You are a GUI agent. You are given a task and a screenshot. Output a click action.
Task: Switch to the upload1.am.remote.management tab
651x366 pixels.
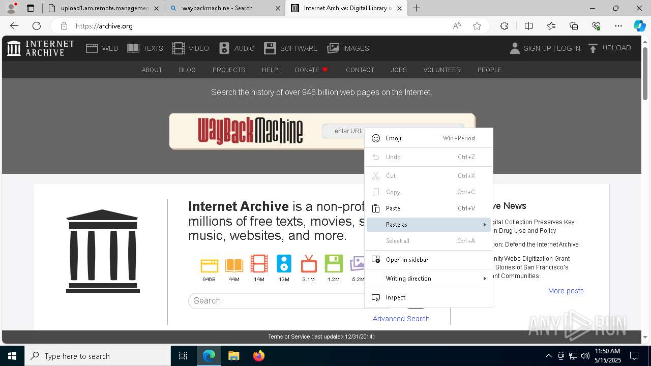[x=104, y=8]
